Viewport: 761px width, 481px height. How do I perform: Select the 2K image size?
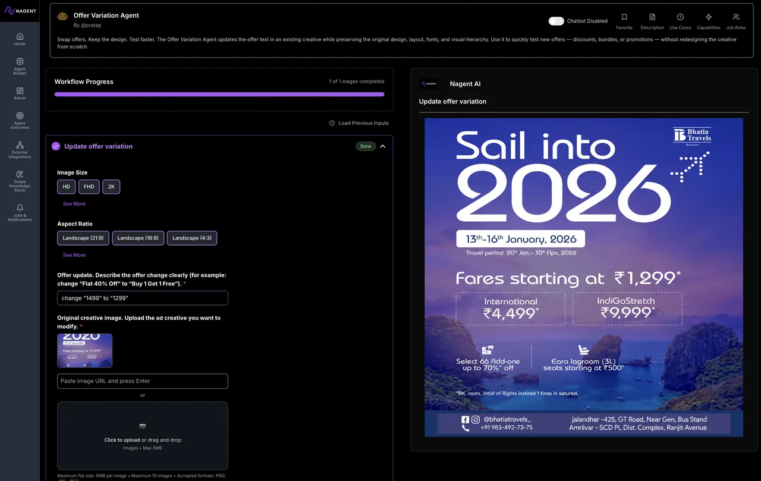point(111,187)
